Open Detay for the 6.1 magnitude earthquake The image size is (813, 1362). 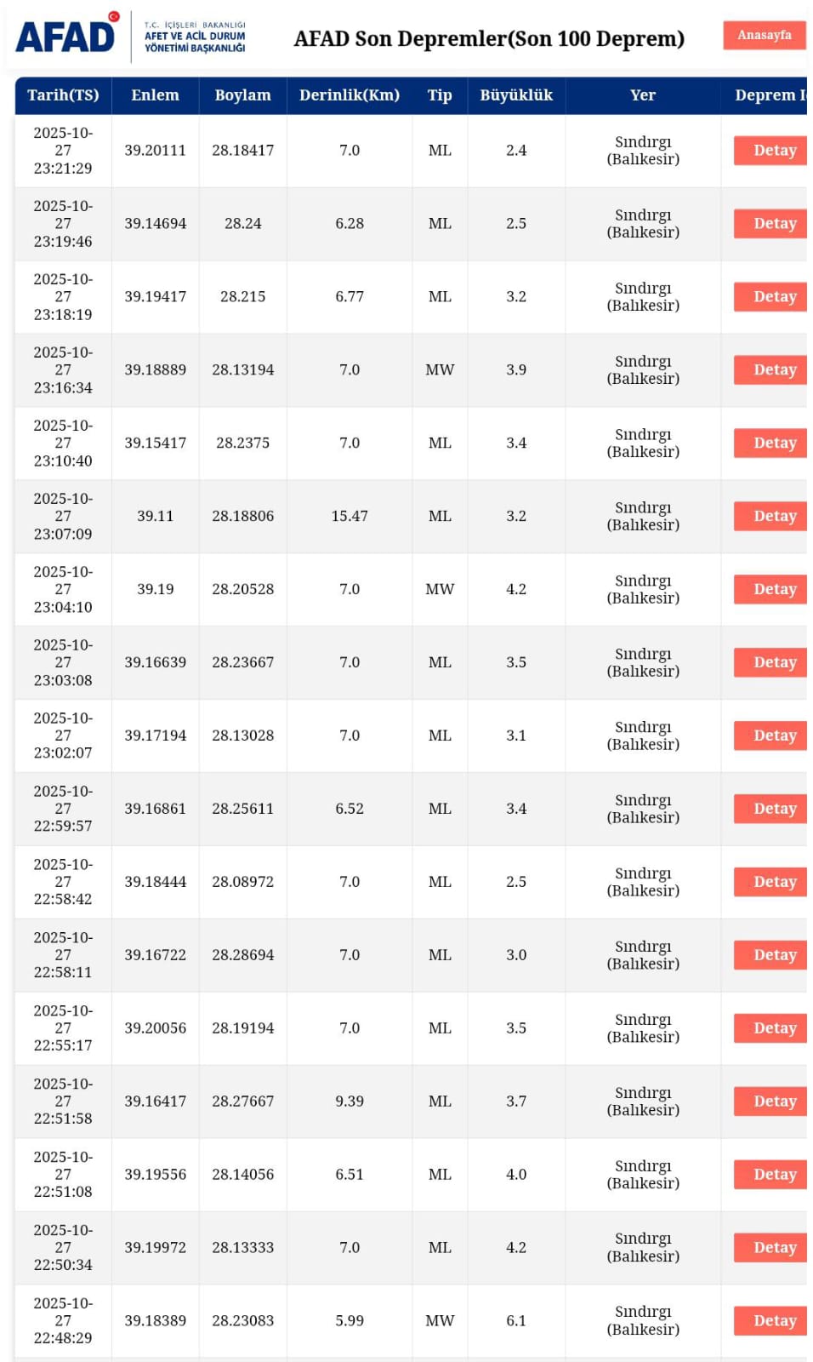[x=774, y=1322]
